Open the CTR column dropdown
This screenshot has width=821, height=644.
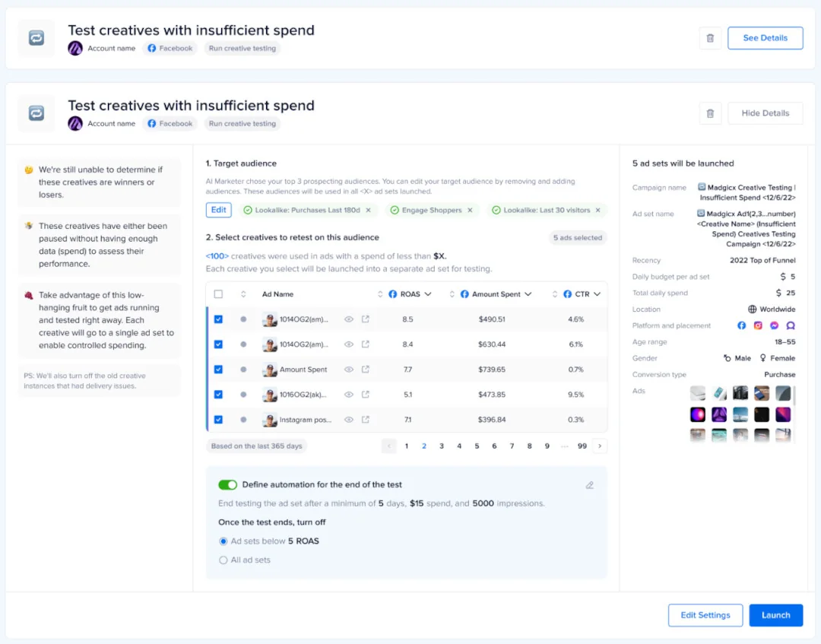pyautogui.click(x=597, y=294)
